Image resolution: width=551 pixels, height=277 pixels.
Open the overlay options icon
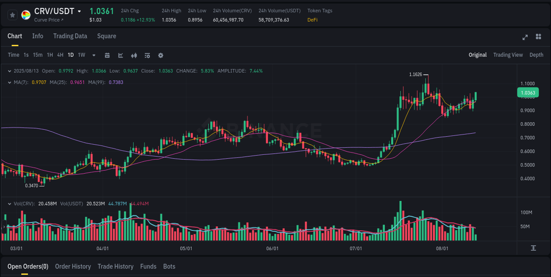tap(147, 55)
